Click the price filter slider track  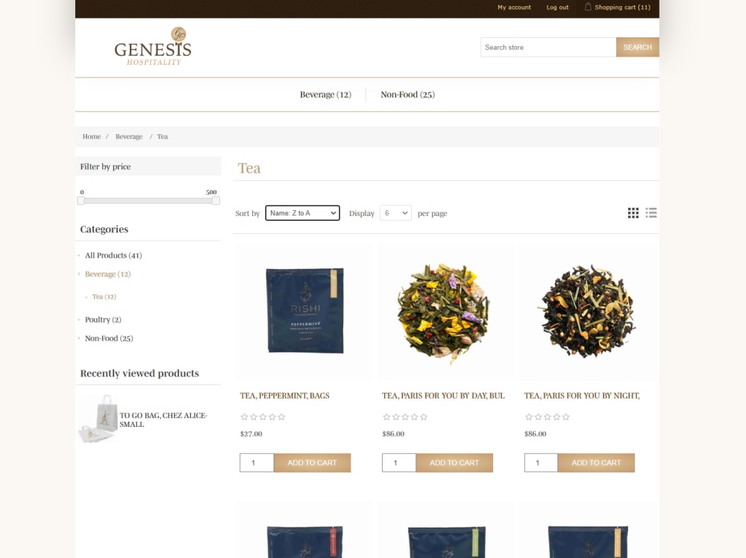coord(148,200)
